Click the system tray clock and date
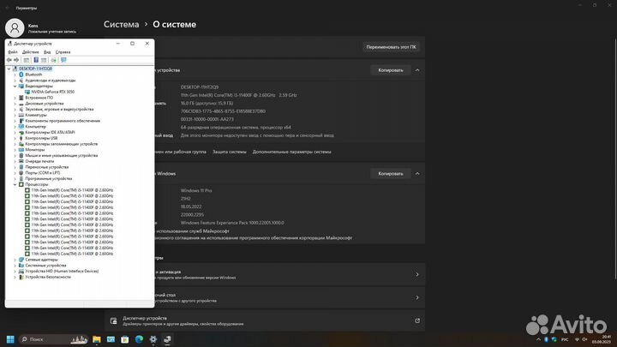Image resolution: width=617 pixels, height=347 pixels. (602, 339)
